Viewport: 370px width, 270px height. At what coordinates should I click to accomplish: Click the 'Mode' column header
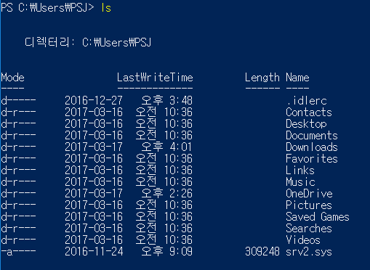click(x=12, y=78)
